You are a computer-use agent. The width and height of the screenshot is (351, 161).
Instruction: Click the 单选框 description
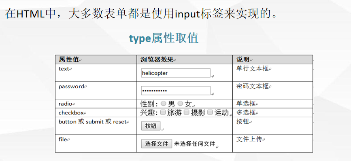(246, 103)
